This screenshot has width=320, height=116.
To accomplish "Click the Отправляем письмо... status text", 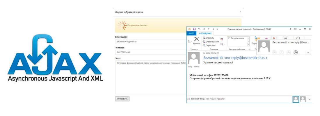I will pyautogui.click(x=138, y=25).
